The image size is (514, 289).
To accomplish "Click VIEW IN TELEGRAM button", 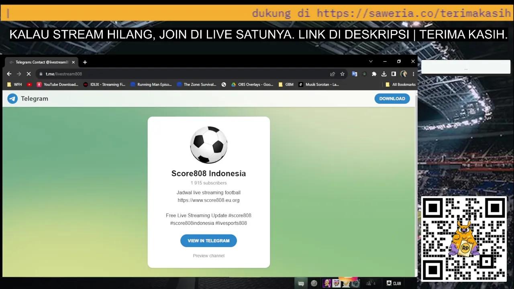I will point(209,241).
